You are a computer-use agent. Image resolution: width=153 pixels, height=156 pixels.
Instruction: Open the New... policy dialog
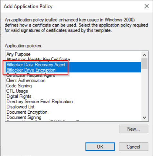pyautogui.click(x=133, y=129)
